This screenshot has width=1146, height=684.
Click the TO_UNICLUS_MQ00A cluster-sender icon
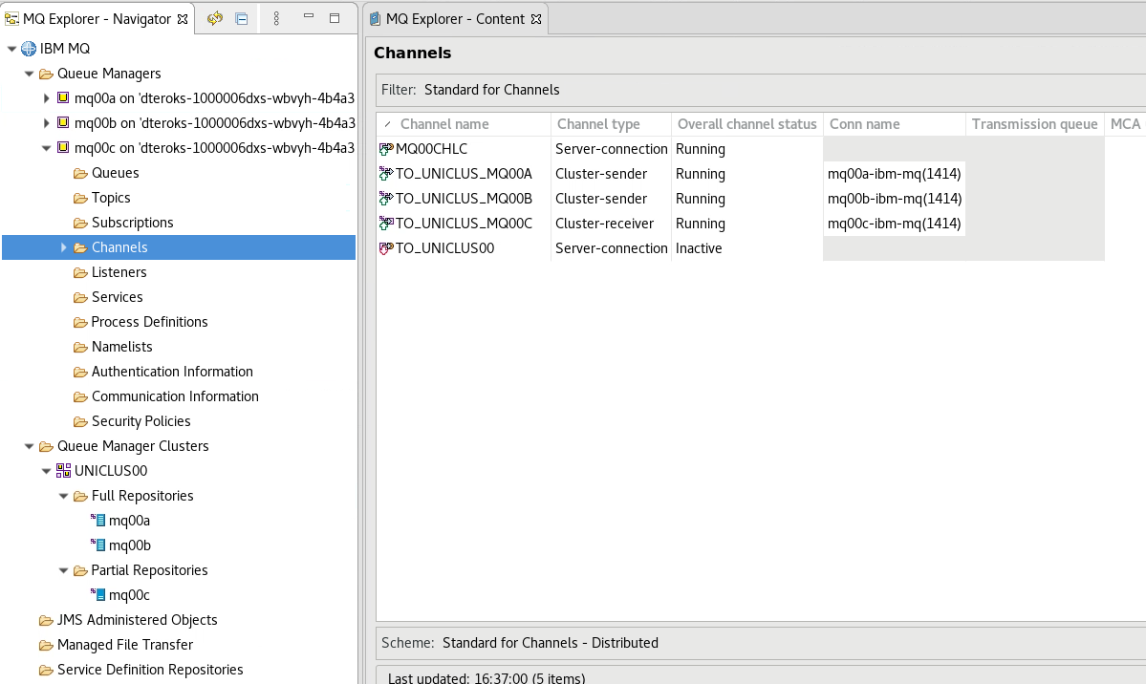(x=386, y=174)
